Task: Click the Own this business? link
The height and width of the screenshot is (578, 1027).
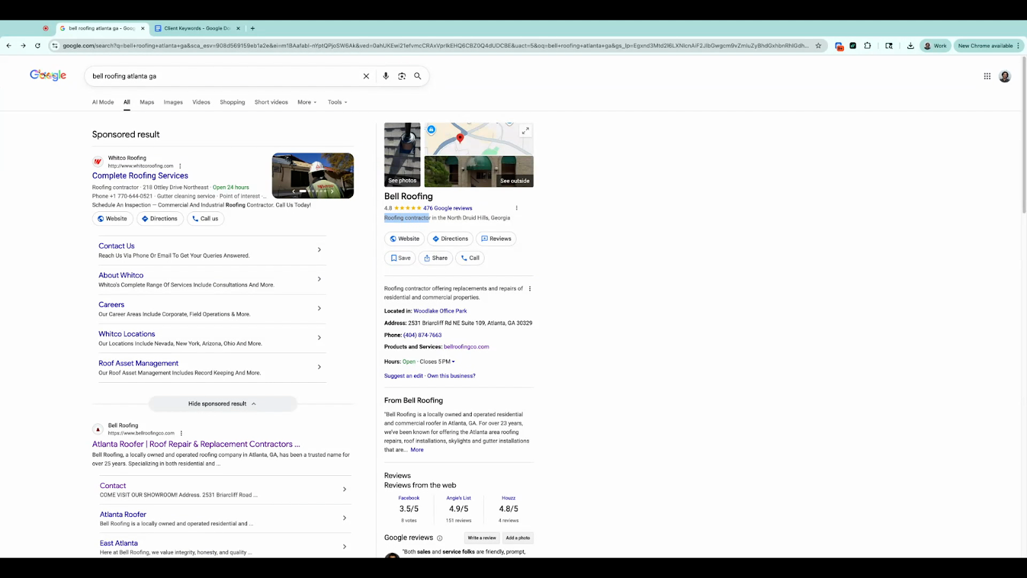Action: [451, 376]
